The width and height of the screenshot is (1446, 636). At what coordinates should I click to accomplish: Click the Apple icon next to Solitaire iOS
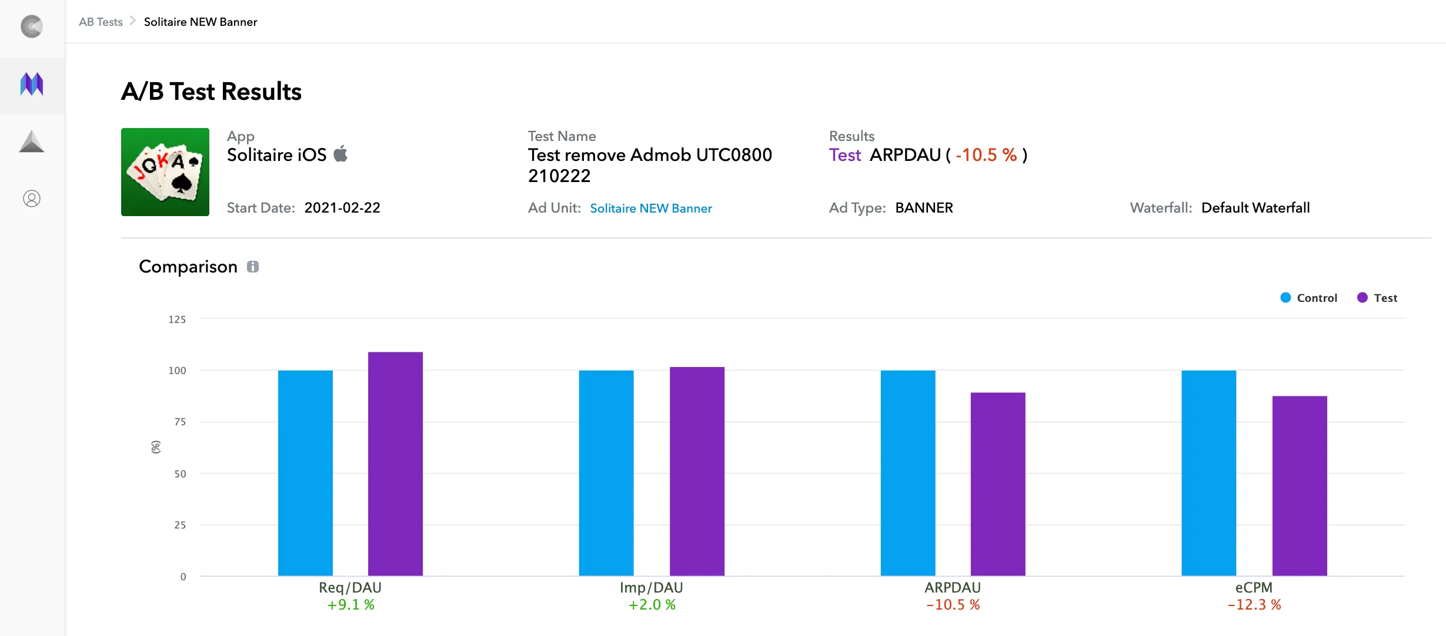[x=341, y=154]
